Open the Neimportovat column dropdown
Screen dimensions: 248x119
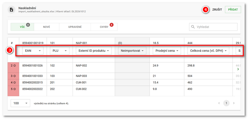[x=132, y=51]
